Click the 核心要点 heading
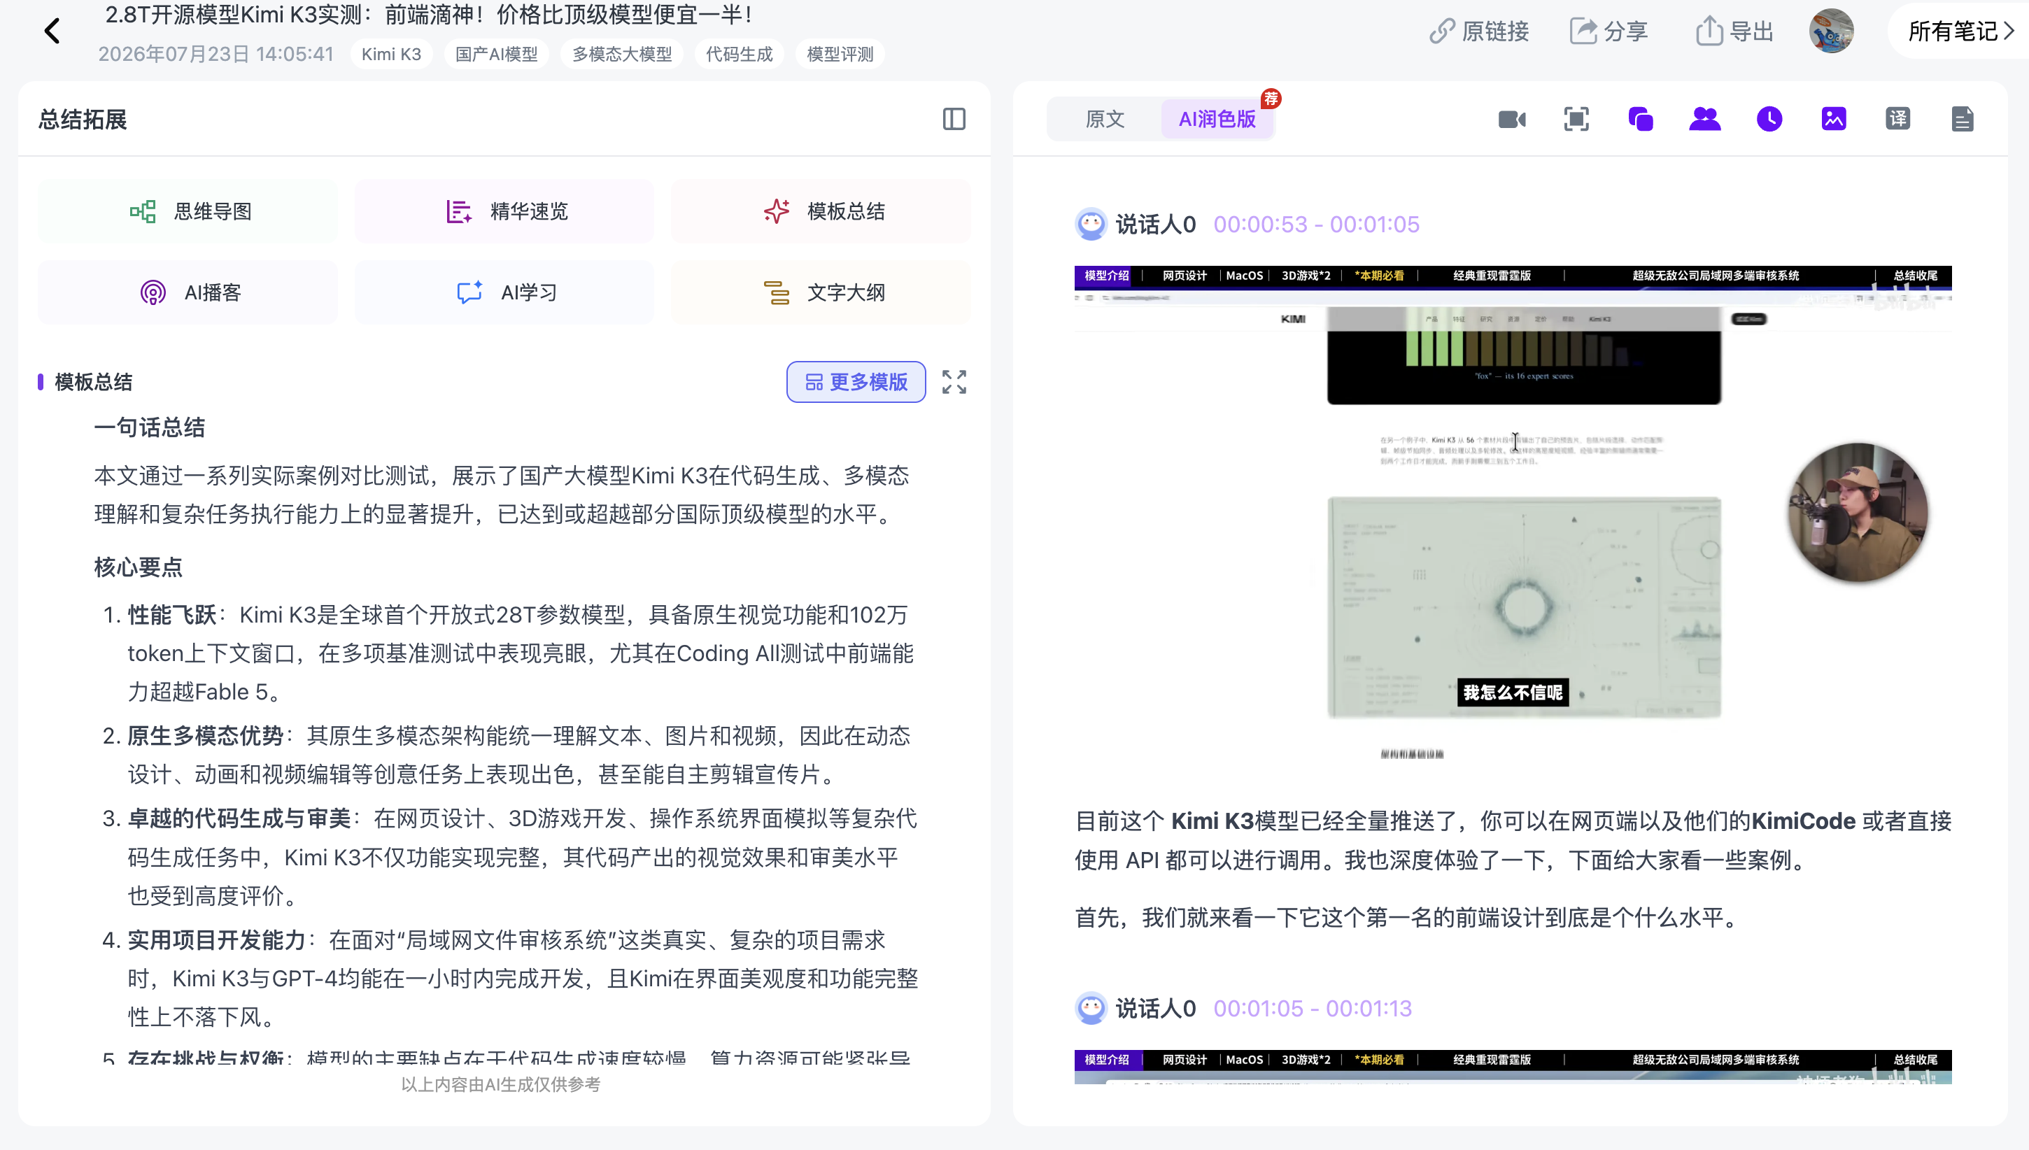 click(139, 567)
